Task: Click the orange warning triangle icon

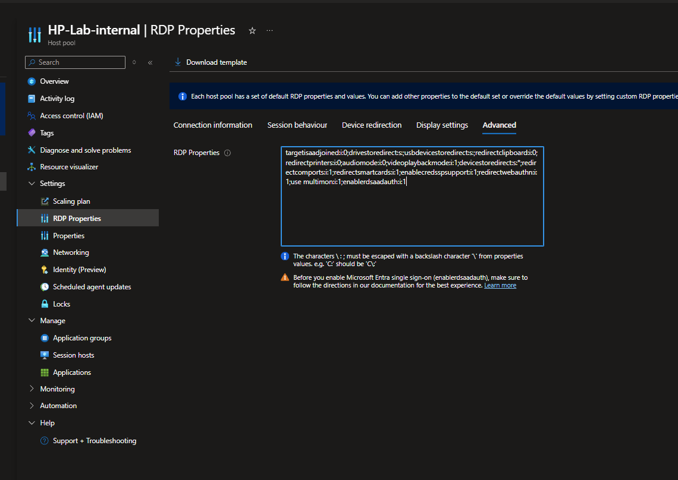Action: [x=285, y=277]
